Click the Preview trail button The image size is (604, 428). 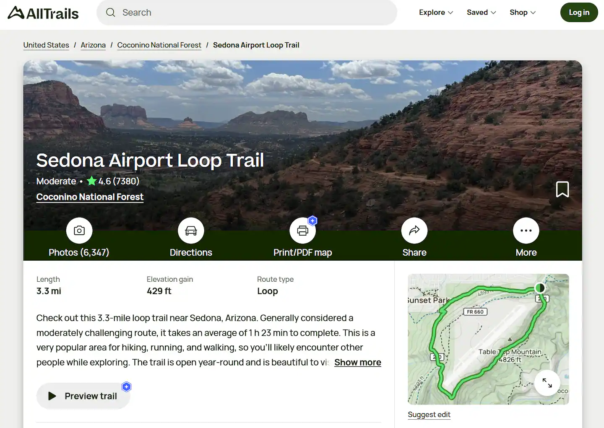[83, 396]
